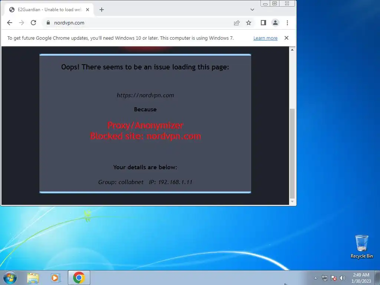Click the page scrollbar up arrow
Viewport: 380px width, 285px height.
(292, 50)
